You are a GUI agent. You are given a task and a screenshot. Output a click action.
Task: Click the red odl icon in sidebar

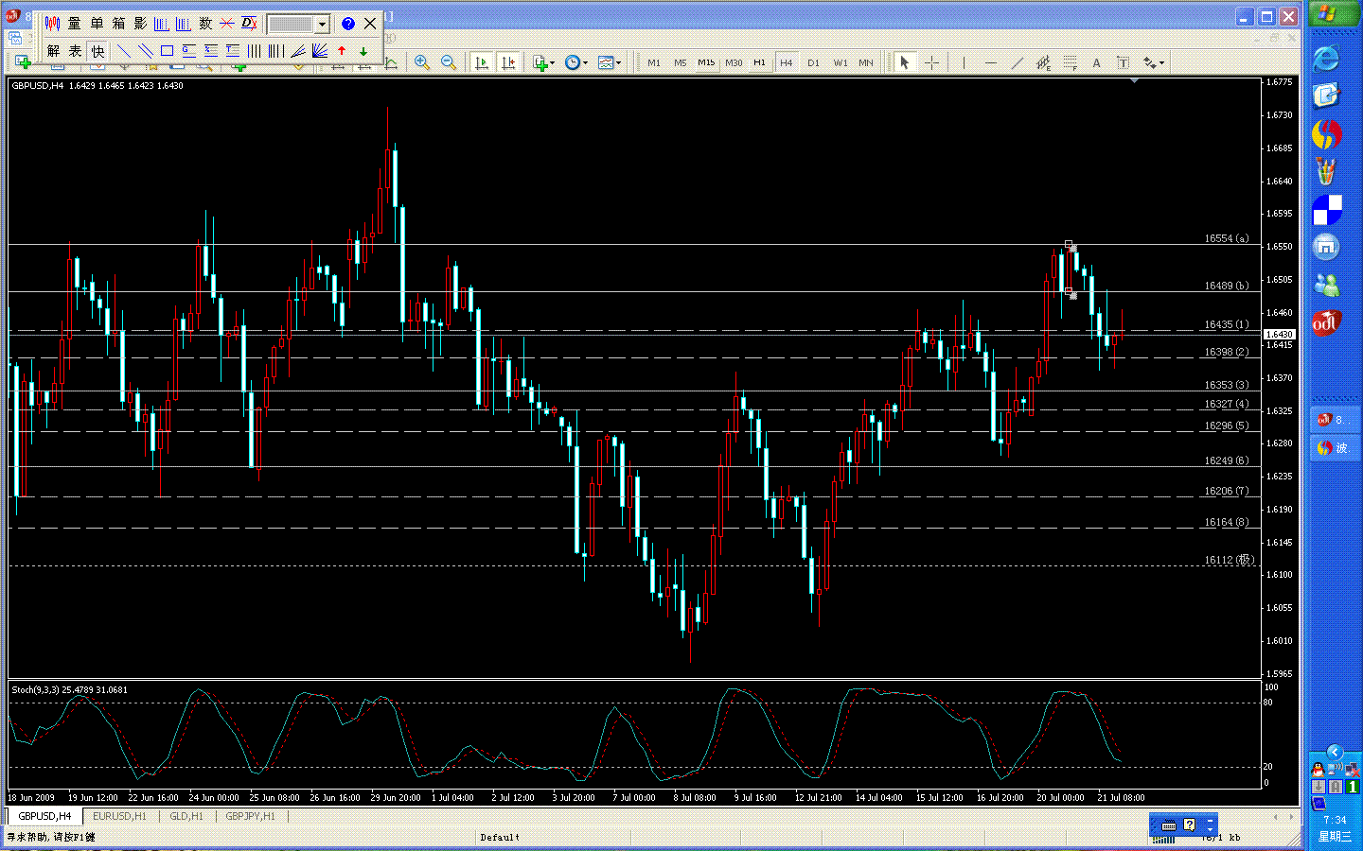[x=1326, y=322]
